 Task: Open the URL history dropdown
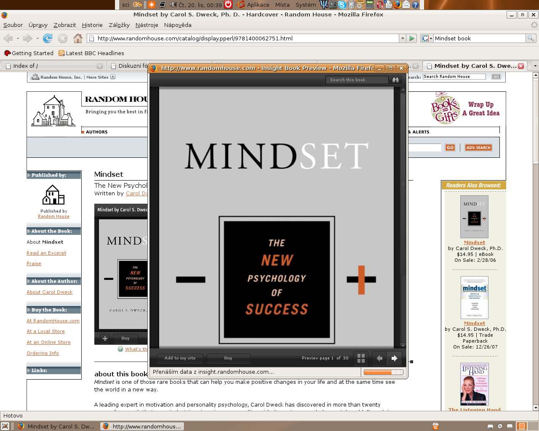(402, 38)
